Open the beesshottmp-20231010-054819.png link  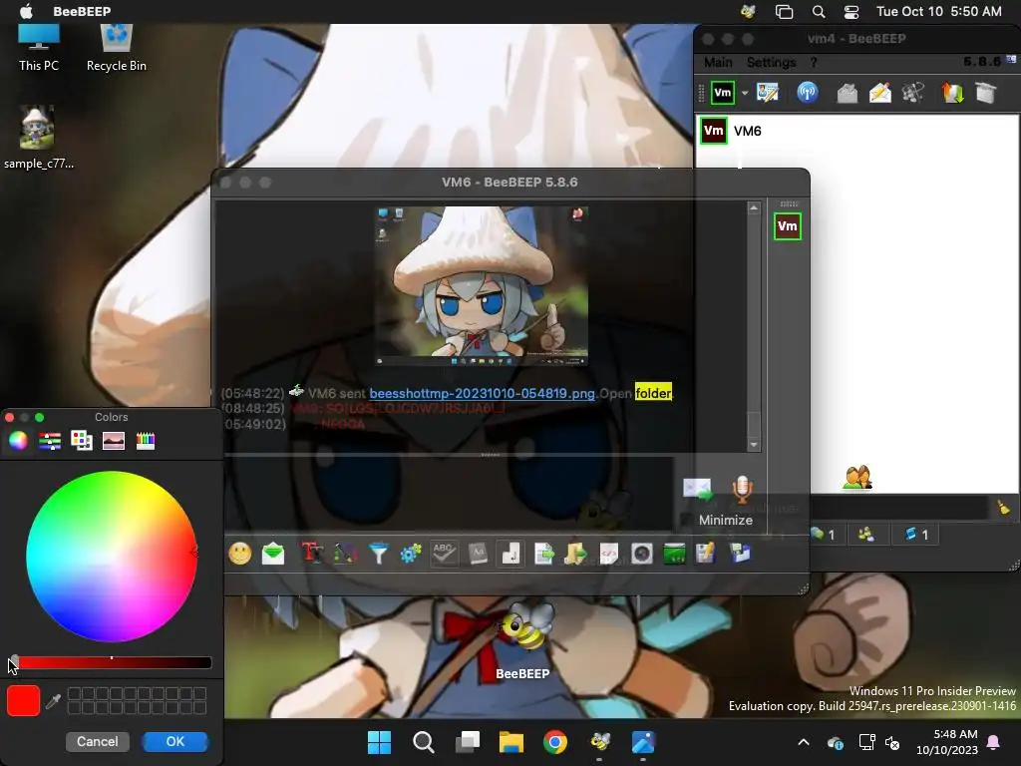coord(482,393)
